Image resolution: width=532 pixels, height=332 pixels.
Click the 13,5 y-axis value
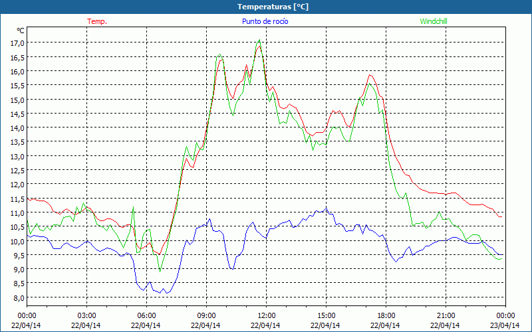19,141
